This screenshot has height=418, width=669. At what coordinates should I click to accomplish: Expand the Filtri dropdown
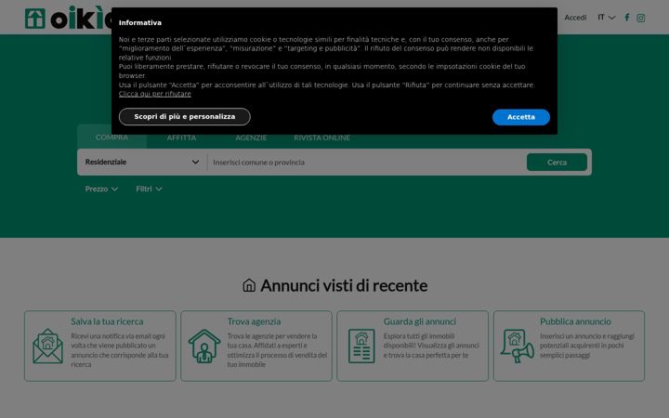click(x=149, y=189)
